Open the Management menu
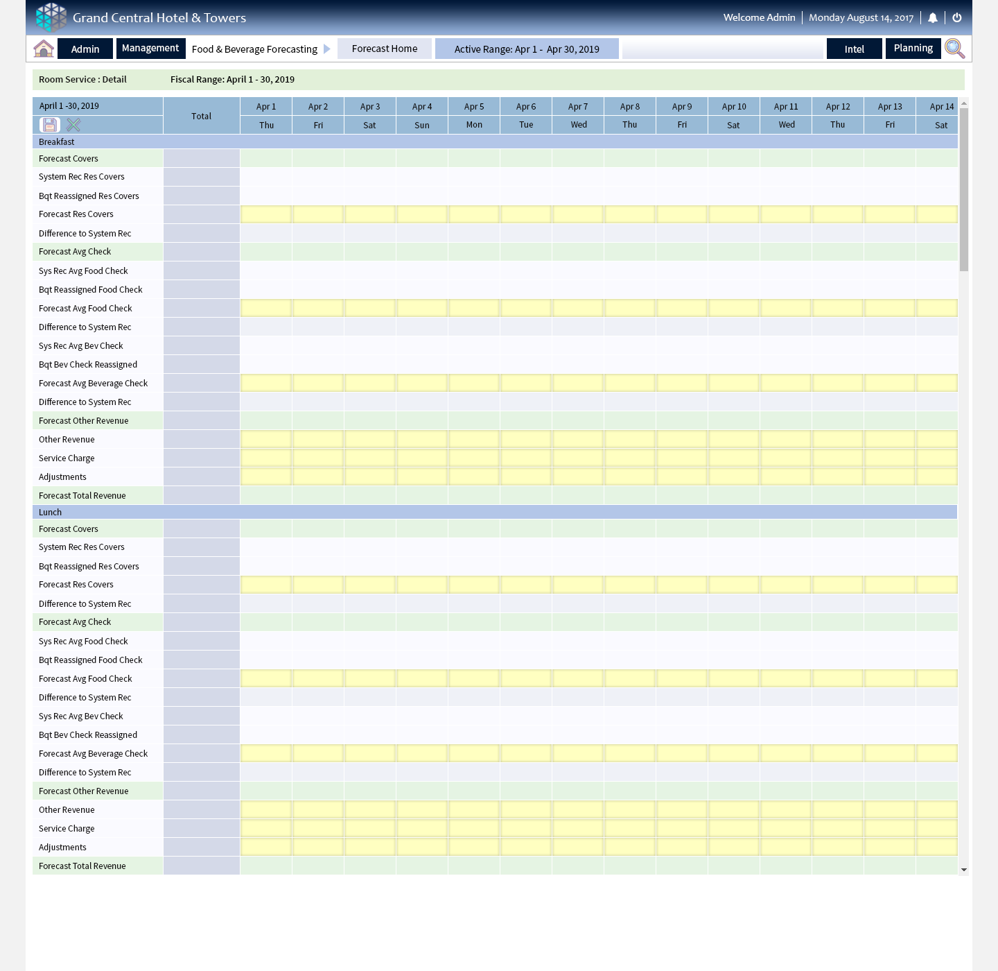The width and height of the screenshot is (998, 971). pyautogui.click(x=150, y=49)
